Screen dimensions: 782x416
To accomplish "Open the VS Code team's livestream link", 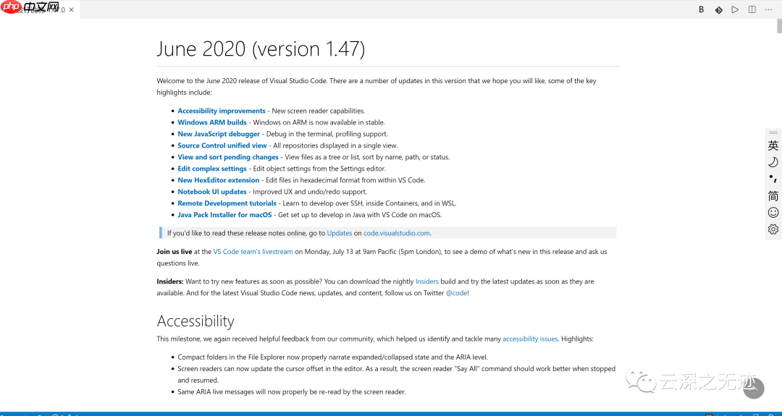I will (x=253, y=252).
